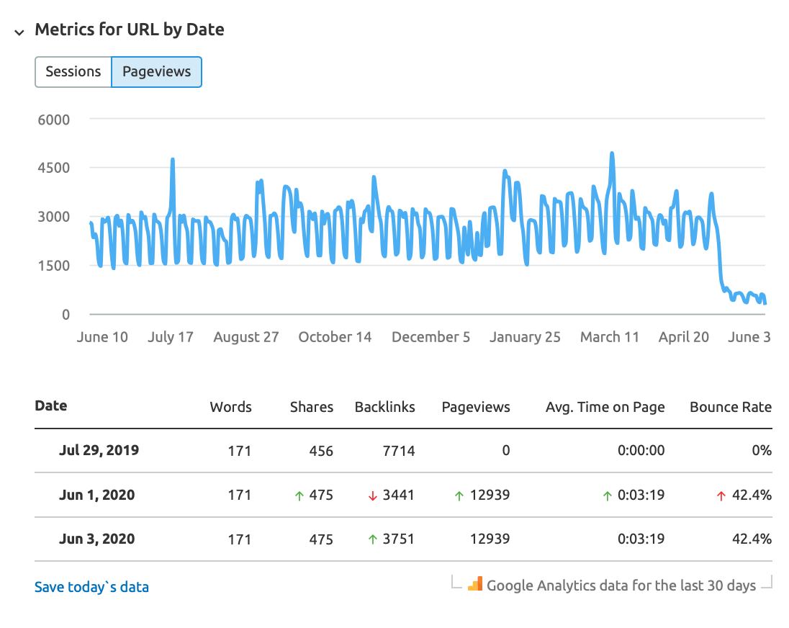Select the Pageviews tab
789x628 pixels.
(x=156, y=72)
